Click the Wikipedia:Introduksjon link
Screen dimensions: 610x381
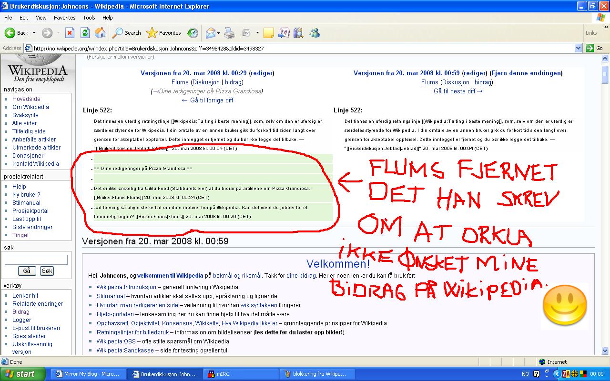click(126, 287)
